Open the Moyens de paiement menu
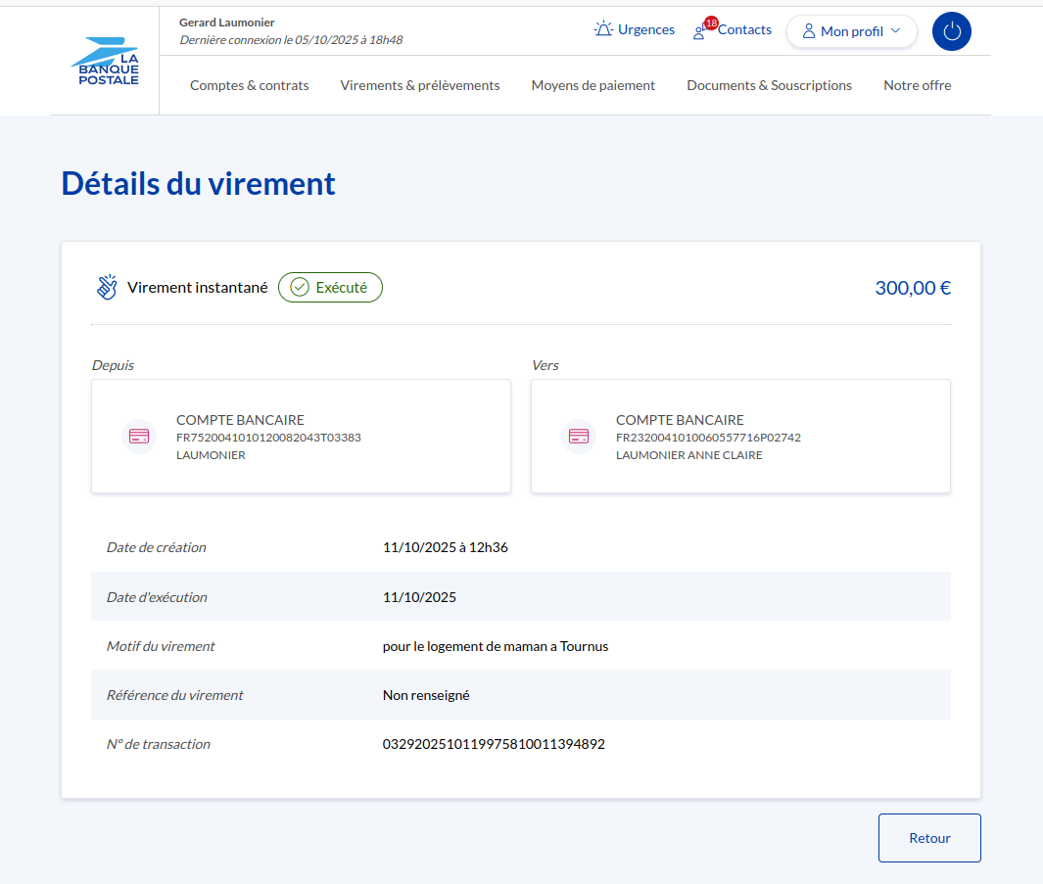Image resolution: width=1043 pixels, height=884 pixels. tap(593, 85)
